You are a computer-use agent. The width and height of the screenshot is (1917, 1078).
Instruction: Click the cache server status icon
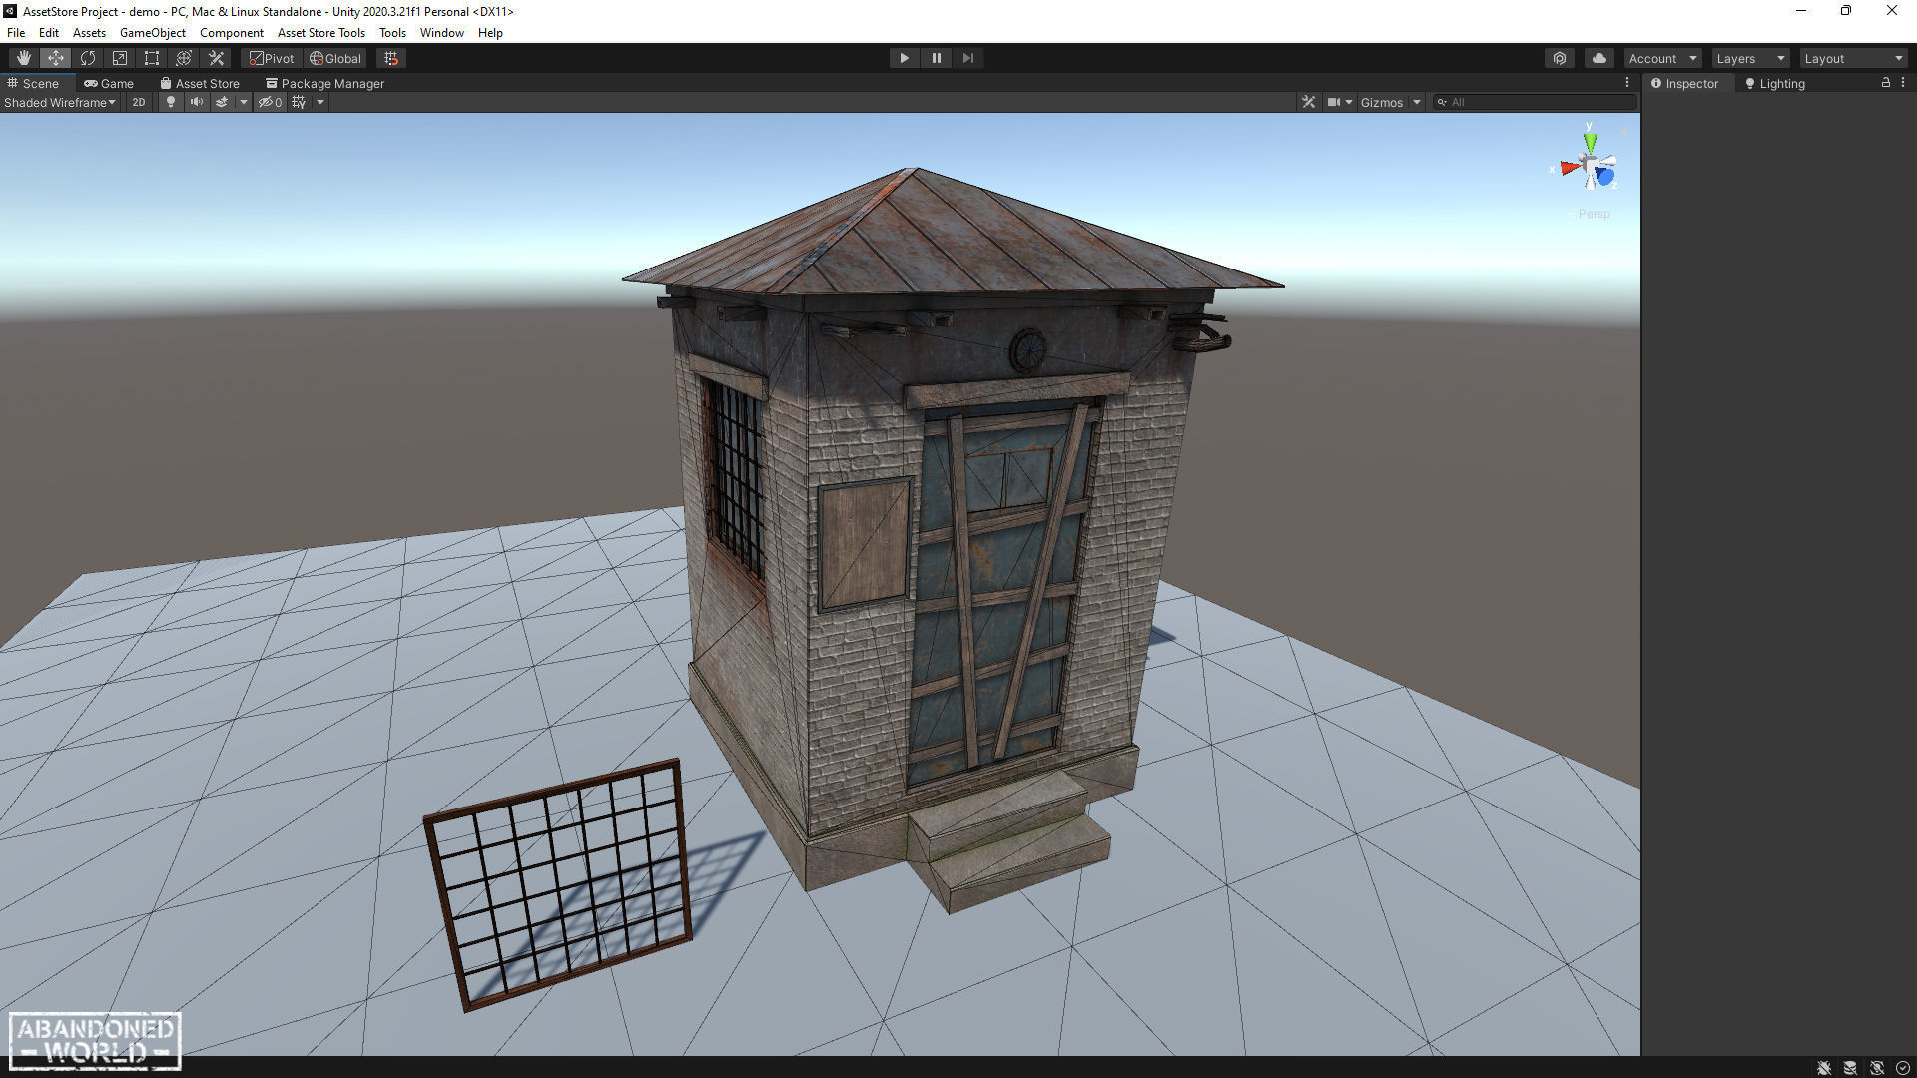tap(1850, 1067)
